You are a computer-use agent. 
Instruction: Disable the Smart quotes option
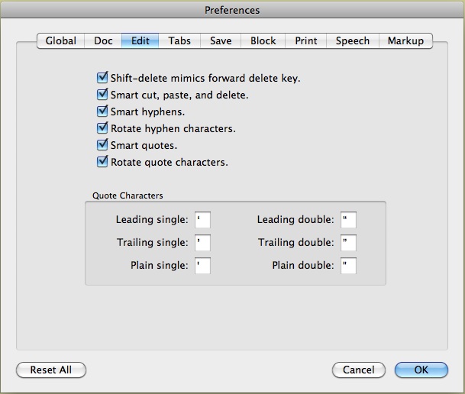pyautogui.click(x=102, y=145)
